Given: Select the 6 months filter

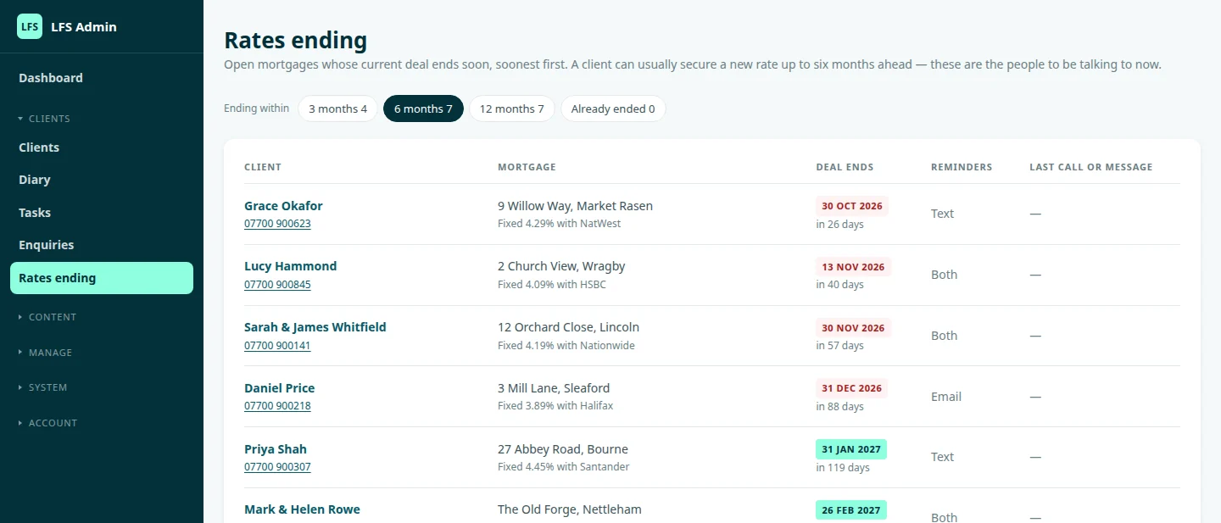Looking at the screenshot, I should point(423,108).
